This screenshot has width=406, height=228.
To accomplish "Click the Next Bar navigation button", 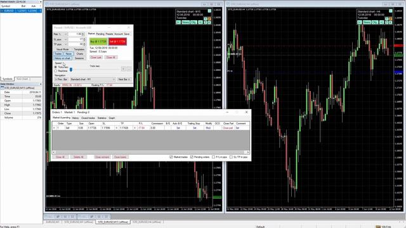I will point(124,79).
